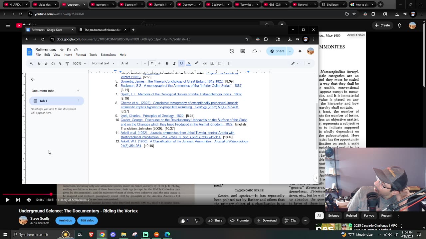Open the Spath Memoirs Geological Survey link
This screenshot has width=426, height=239.
[181, 94]
